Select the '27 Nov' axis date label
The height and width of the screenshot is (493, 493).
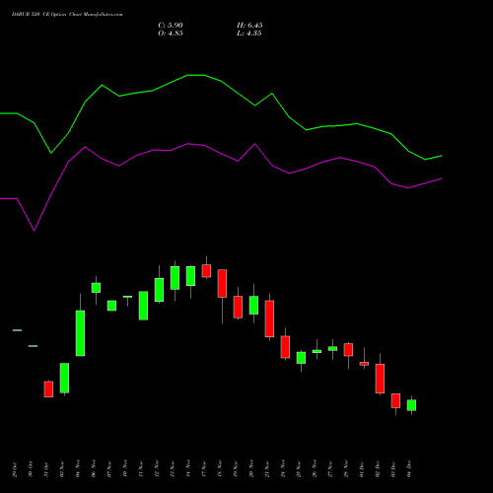(330, 469)
